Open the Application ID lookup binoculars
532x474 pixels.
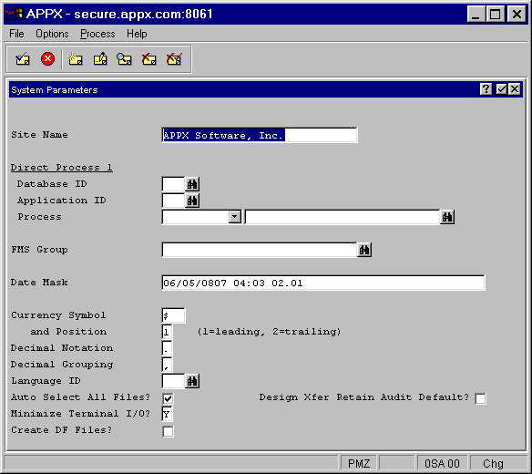pos(192,201)
